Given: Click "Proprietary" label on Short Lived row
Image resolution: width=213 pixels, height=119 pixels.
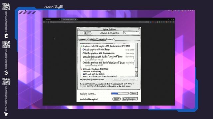Looking at the screenshot, I should (x=130, y=63).
